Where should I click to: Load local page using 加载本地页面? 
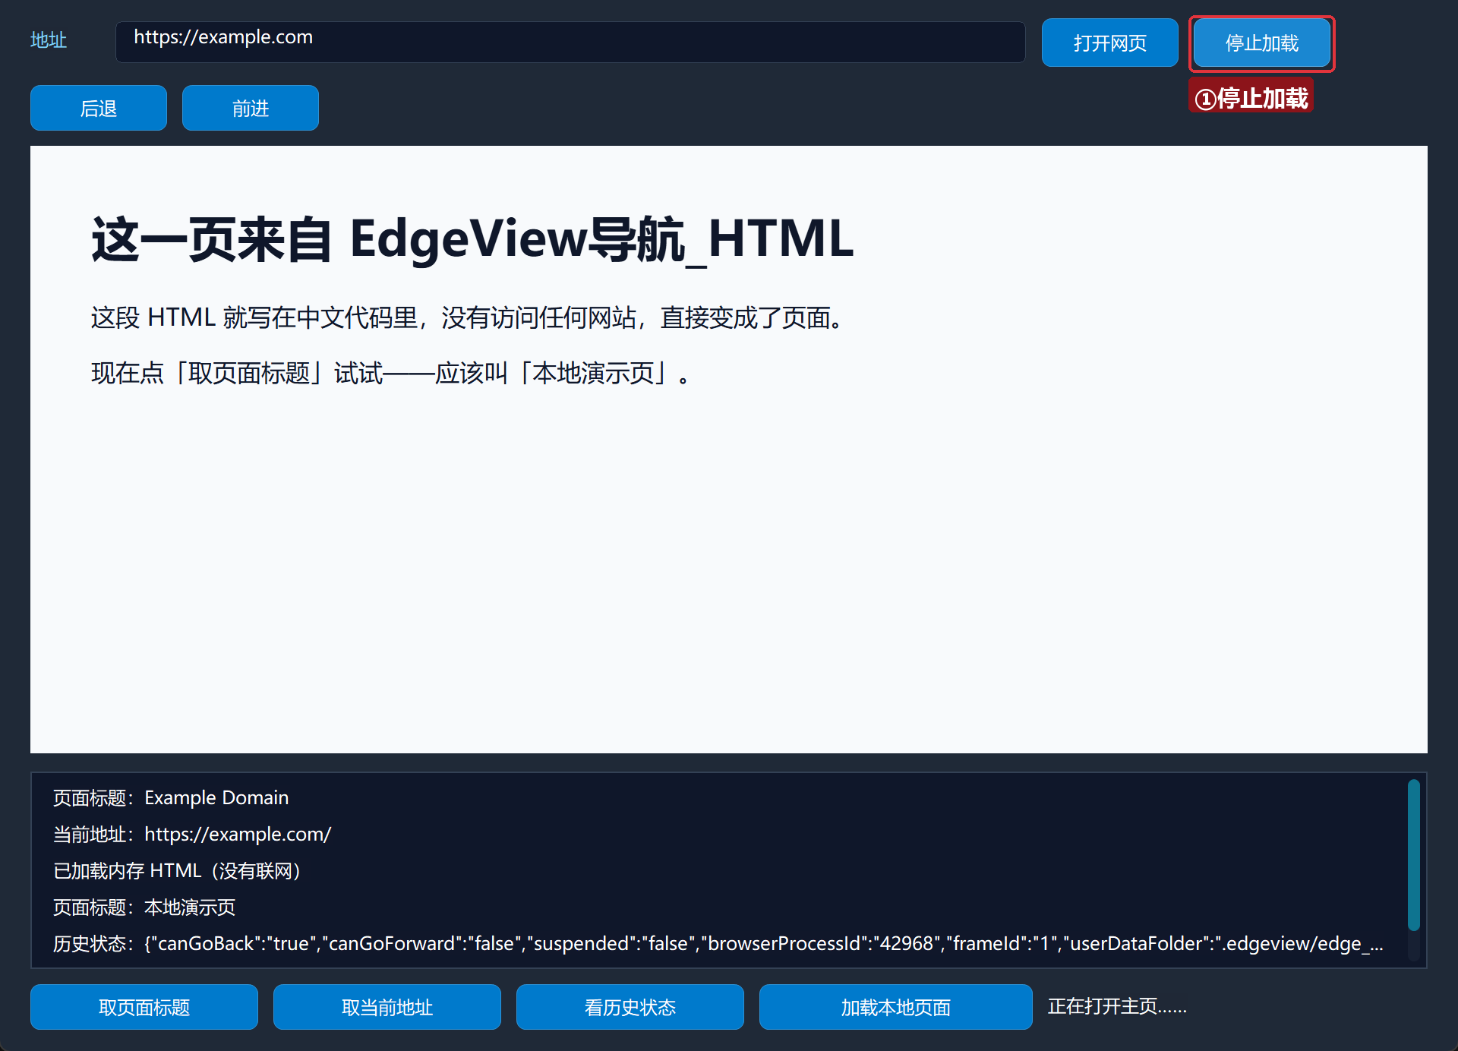tap(896, 1007)
